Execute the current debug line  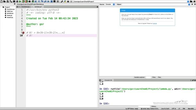tap(39, 1)
